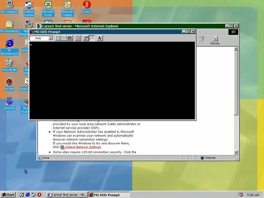Select Outlook Express desktop icon
The width and height of the screenshot is (264, 198).
pos(29,9)
